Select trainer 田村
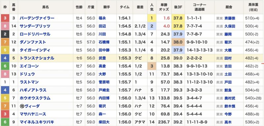264x126 pixels. (x=228, y=58)
